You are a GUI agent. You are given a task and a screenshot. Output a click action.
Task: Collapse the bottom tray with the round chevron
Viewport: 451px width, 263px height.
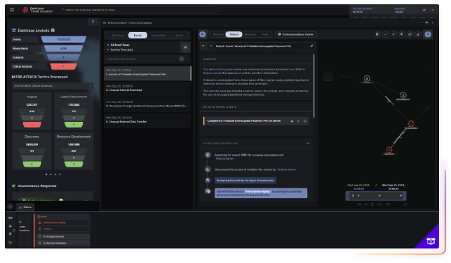(10, 207)
